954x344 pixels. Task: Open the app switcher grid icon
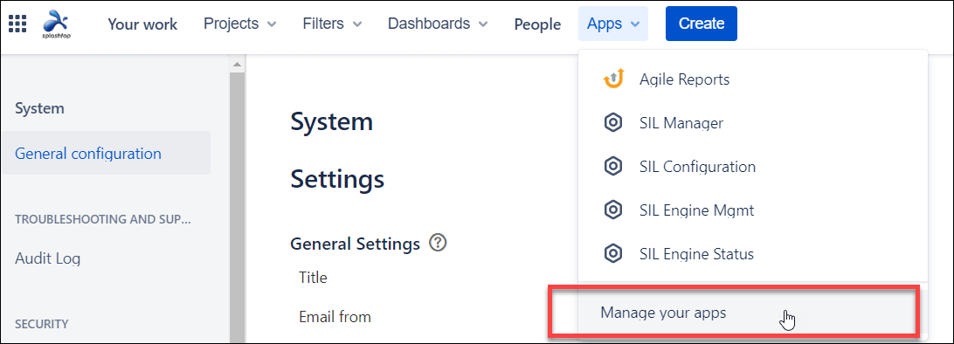pos(17,24)
